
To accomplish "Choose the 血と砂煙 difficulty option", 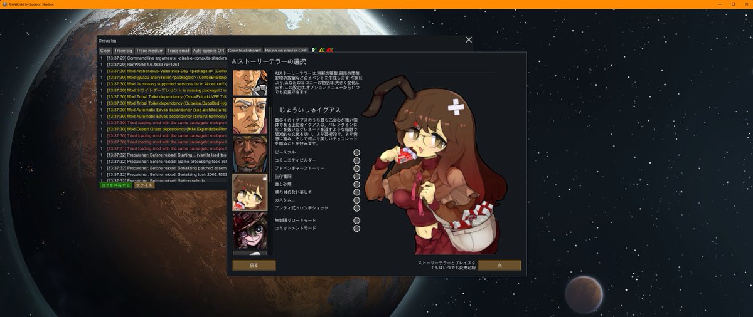I will (x=356, y=184).
